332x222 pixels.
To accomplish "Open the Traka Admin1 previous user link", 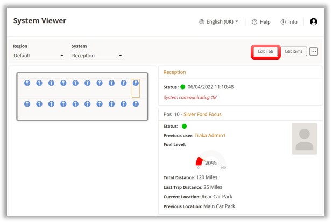I will (210, 135).
